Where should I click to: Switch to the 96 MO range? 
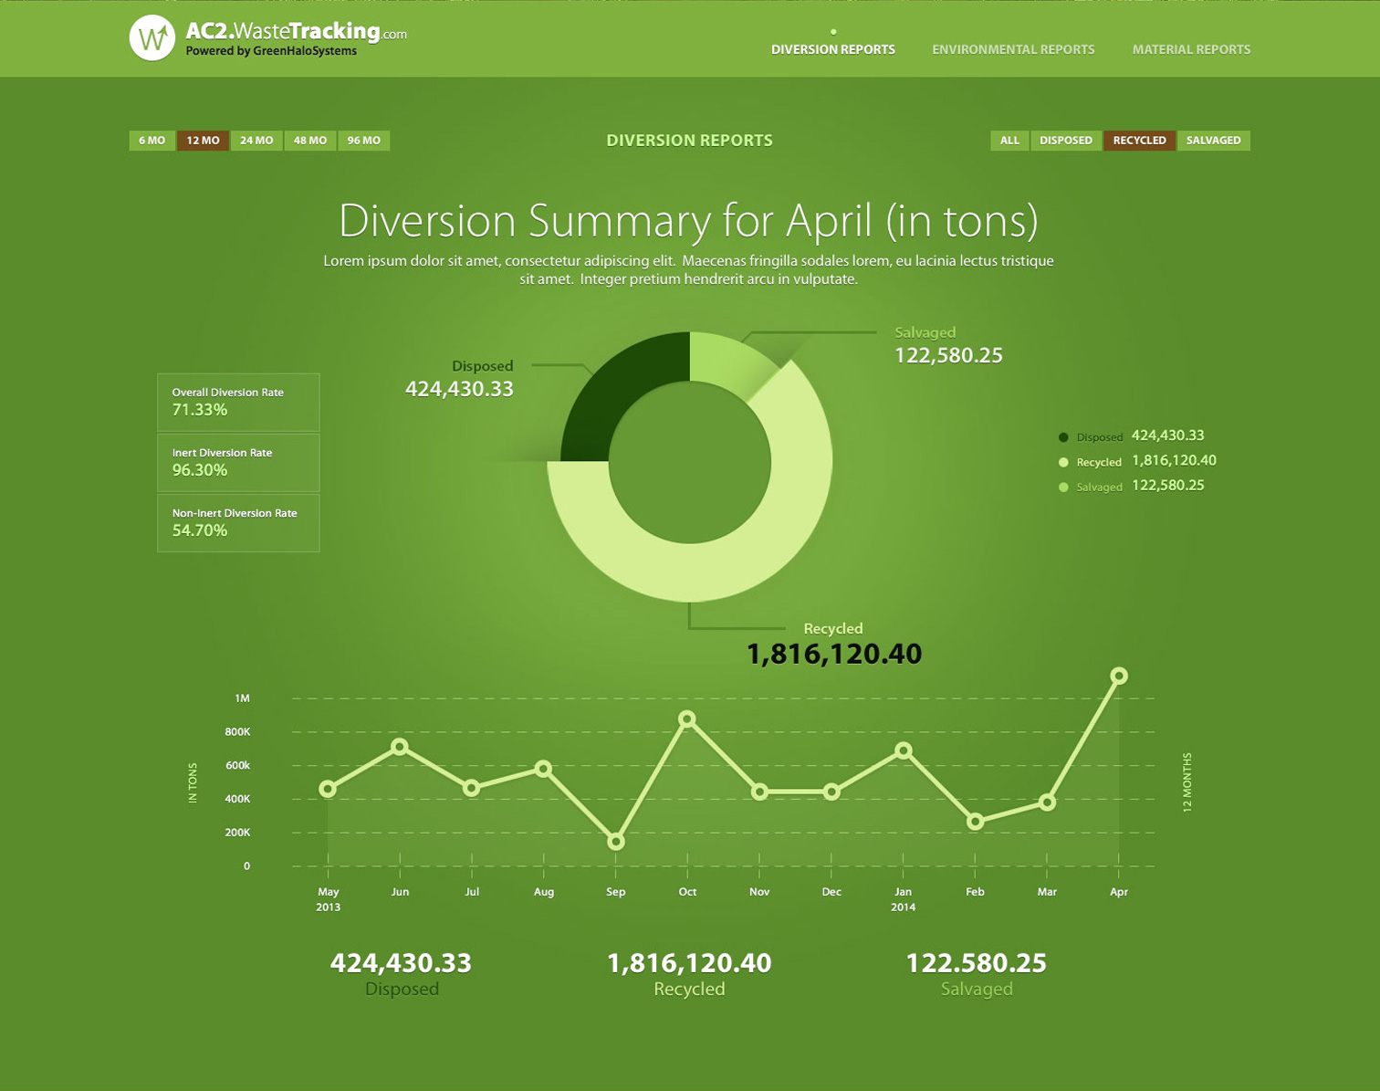363,141
